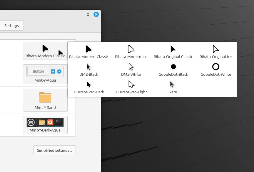Click the Mint menu logo in the panel preview

tap(31, 122)
